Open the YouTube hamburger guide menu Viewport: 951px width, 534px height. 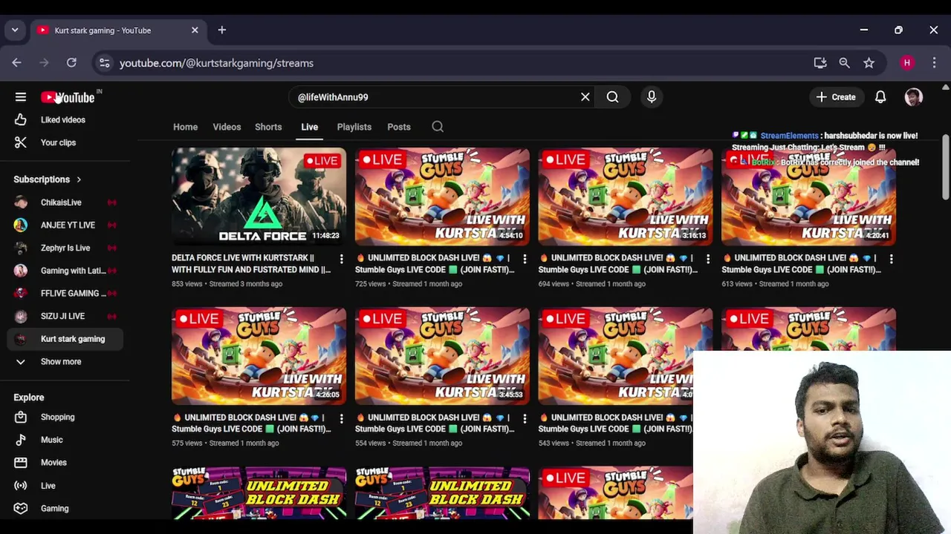[x=21, y=97]
